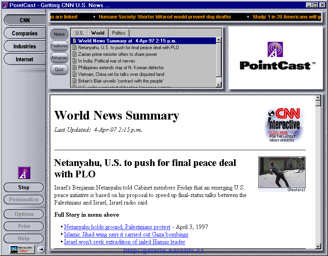Close the PointCast window

click(x=322, y=5)
